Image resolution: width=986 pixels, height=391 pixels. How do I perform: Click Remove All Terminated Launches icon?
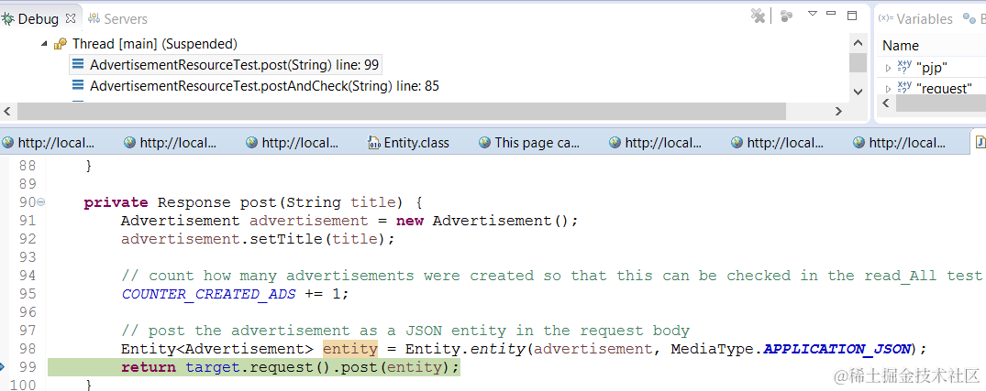pos(759,16)
